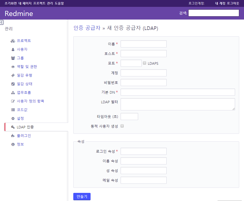Open 내 페이지 in the top menu
The width and height of the screenshot is (244, 201).
(25, 3)
